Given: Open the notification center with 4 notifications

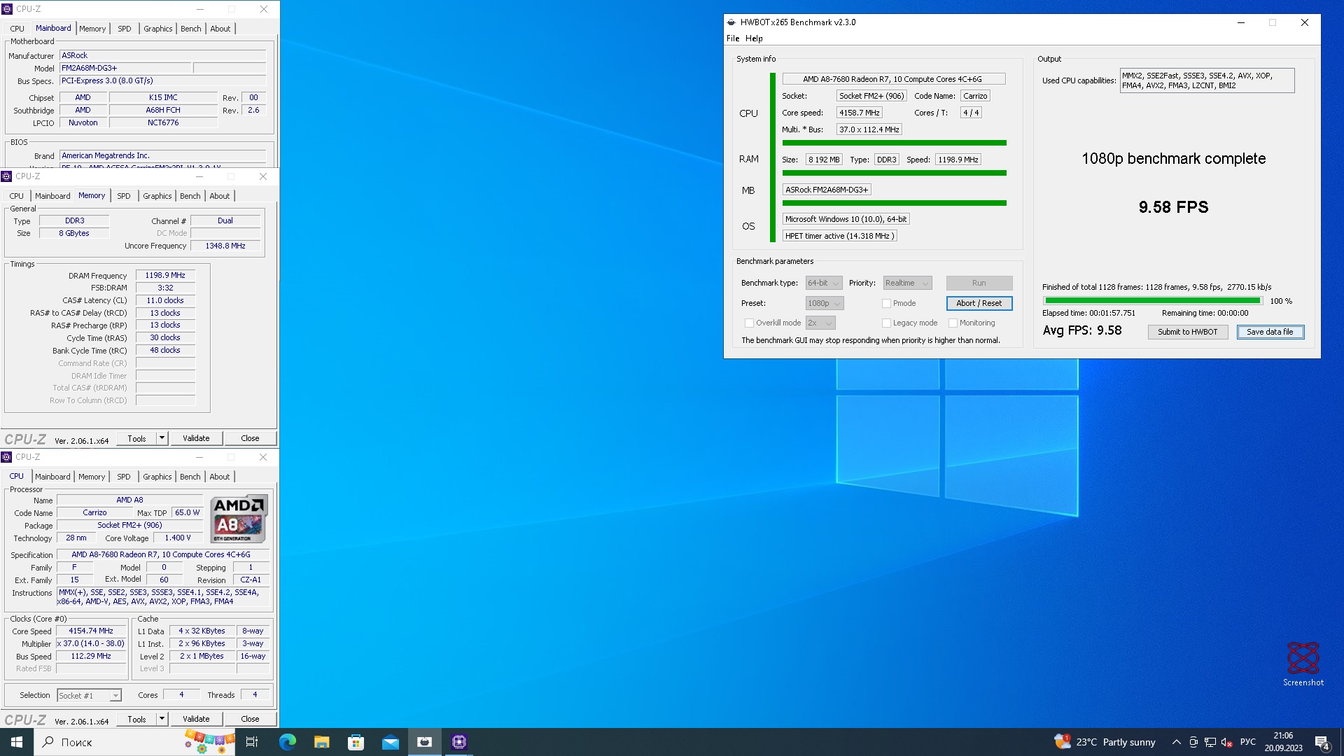Looking at the screenshot, I should pyautogui.click(x=1322, y=742).
